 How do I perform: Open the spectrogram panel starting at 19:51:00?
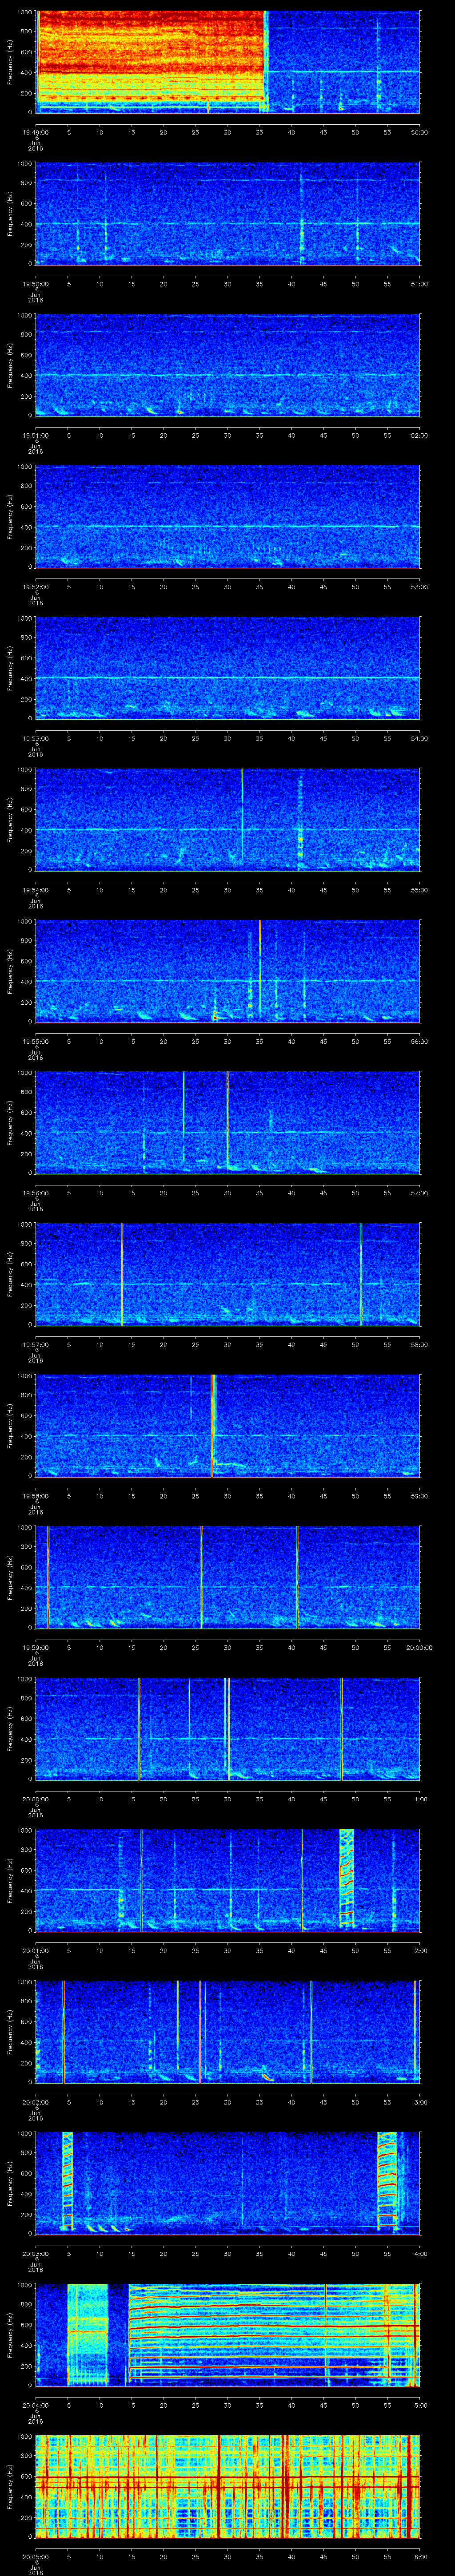pos(228,365)
